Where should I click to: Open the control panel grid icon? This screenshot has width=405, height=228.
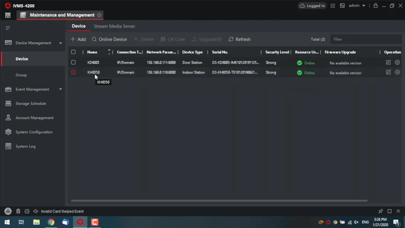[8, 15]
